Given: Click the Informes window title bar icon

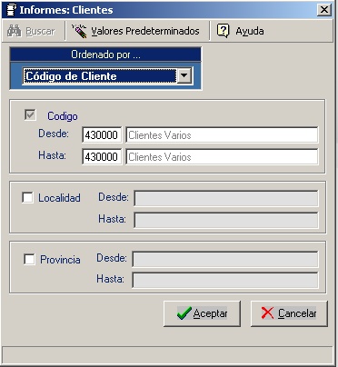Looking at the screenshot, I should [x=11, y=10].
